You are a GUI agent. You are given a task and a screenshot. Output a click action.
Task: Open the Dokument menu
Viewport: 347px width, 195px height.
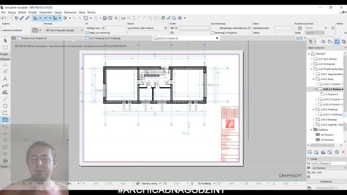[x=46, y=12]
